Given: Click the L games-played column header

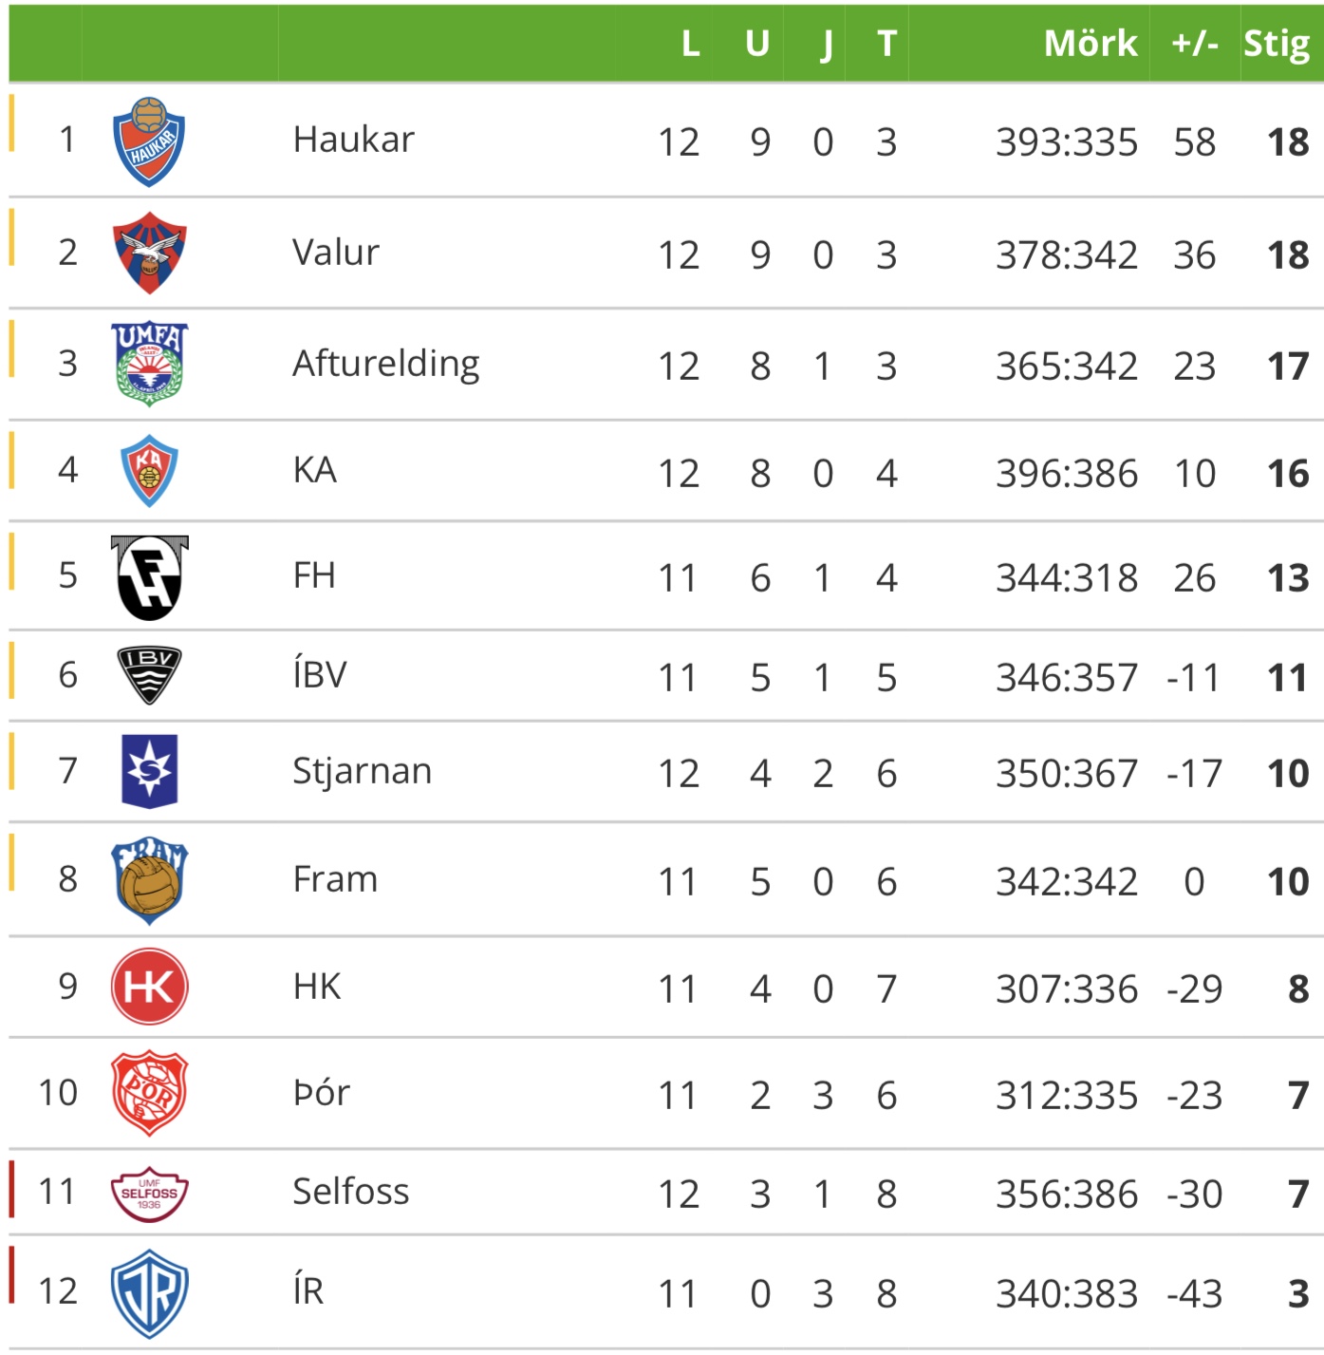Looking at the screenshot, I should pos(690,44).
